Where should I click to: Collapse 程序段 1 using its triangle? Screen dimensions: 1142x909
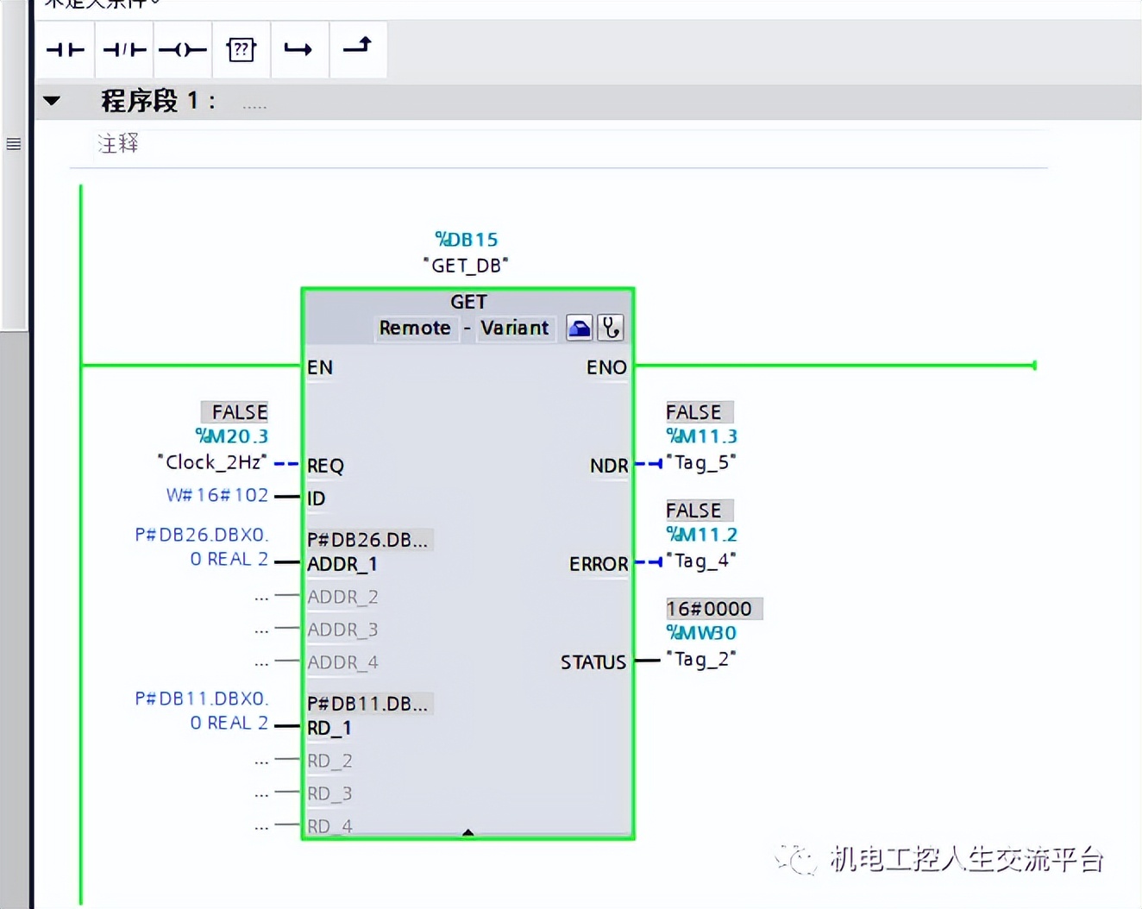pos(52,101)
